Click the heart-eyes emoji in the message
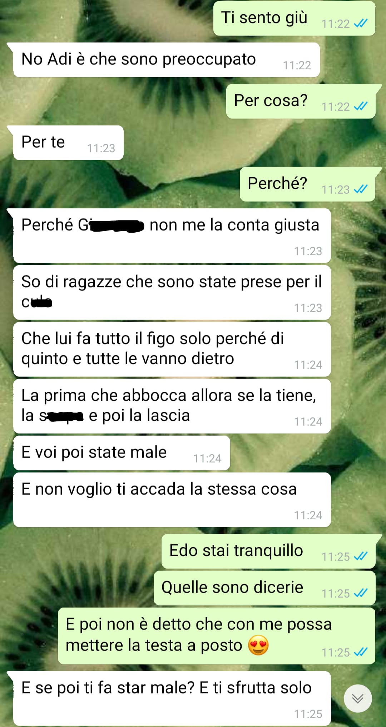386x727 pixels. tap(258, 646)
